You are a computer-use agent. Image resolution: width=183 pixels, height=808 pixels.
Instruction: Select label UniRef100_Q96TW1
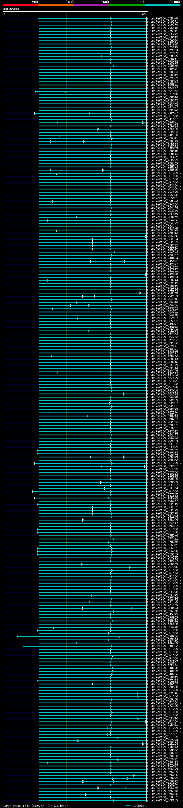click(164, 123)
